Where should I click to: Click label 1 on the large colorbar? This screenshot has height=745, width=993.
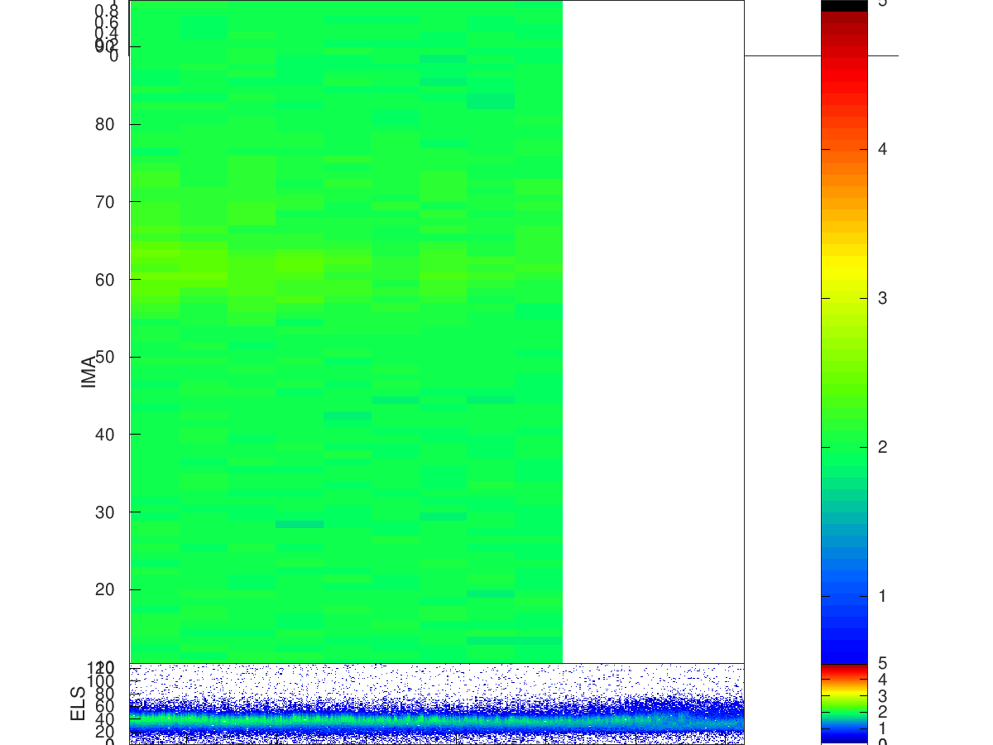pyautogui.click(x=882, y=596)
